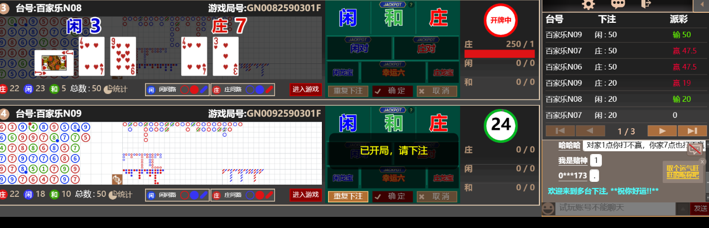The width and height of the screenshot is (709, 228).
Task: Bet on 闲 for table N08
Action: (348, 18)
